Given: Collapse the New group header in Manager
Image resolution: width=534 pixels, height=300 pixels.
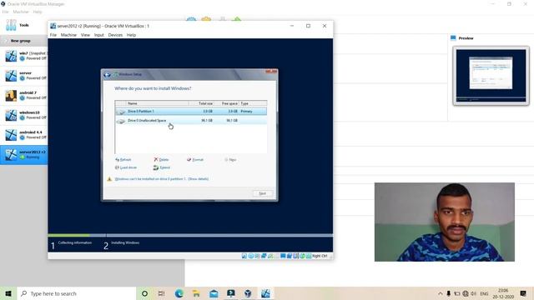Looking at the screenshot, I should [x=24, y=41].
